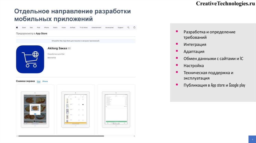
Task: Click the 4+ age rating badge
Action: click(x=69, y=48)
